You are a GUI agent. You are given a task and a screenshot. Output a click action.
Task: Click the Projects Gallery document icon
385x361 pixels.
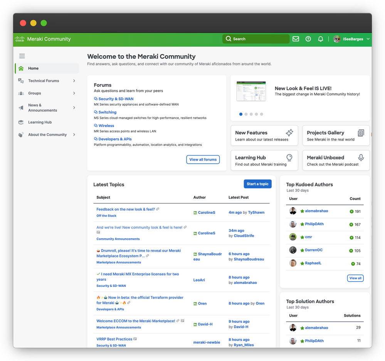[361, 133]
